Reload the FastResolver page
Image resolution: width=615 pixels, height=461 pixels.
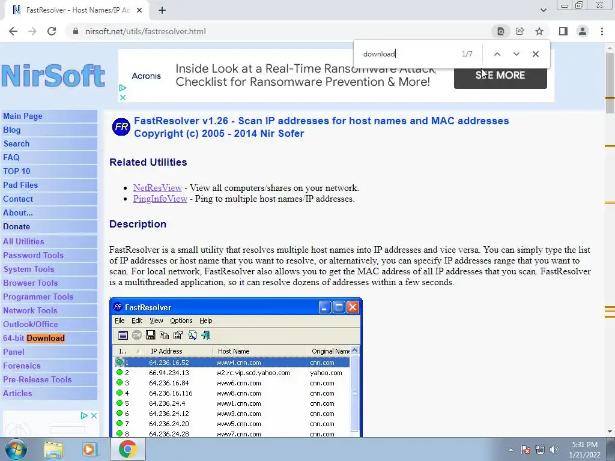click(52, 31)
